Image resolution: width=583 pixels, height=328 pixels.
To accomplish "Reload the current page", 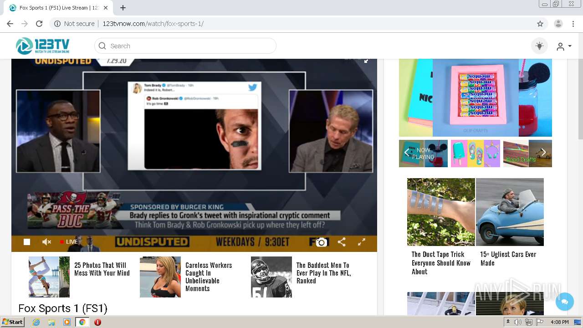I will pos(39,24).
